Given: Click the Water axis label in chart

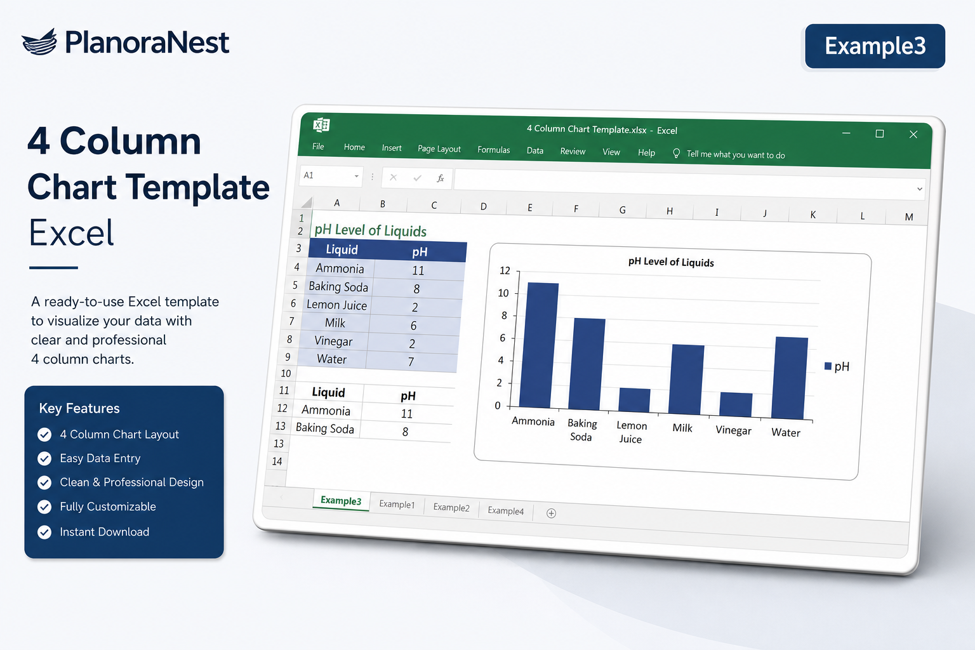Looking at the screenshot, I should pyautogui.click(x=786, y=432).
